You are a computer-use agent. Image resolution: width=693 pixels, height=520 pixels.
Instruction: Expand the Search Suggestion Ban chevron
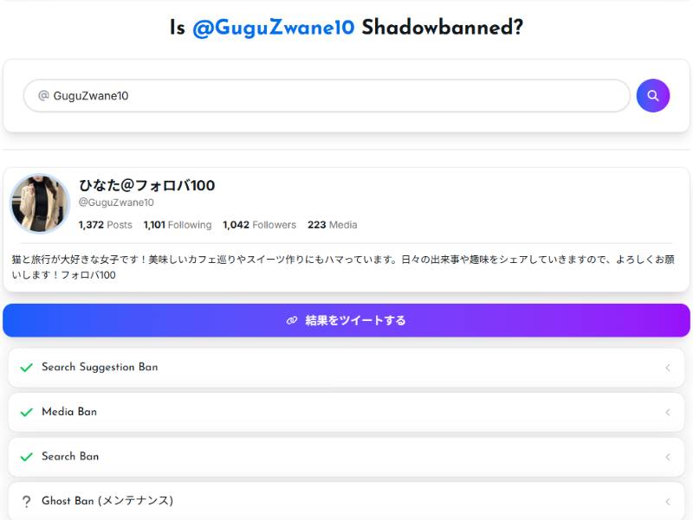668,368
